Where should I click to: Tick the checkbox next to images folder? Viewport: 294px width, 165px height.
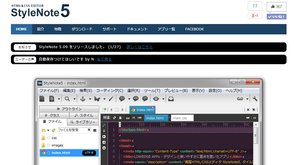[x=49, y=145]
